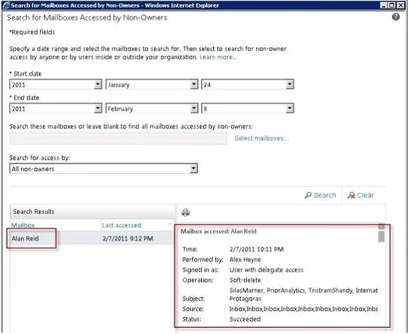
Task: Open the Start date year dropdown
Action: (x=56, y=85)
